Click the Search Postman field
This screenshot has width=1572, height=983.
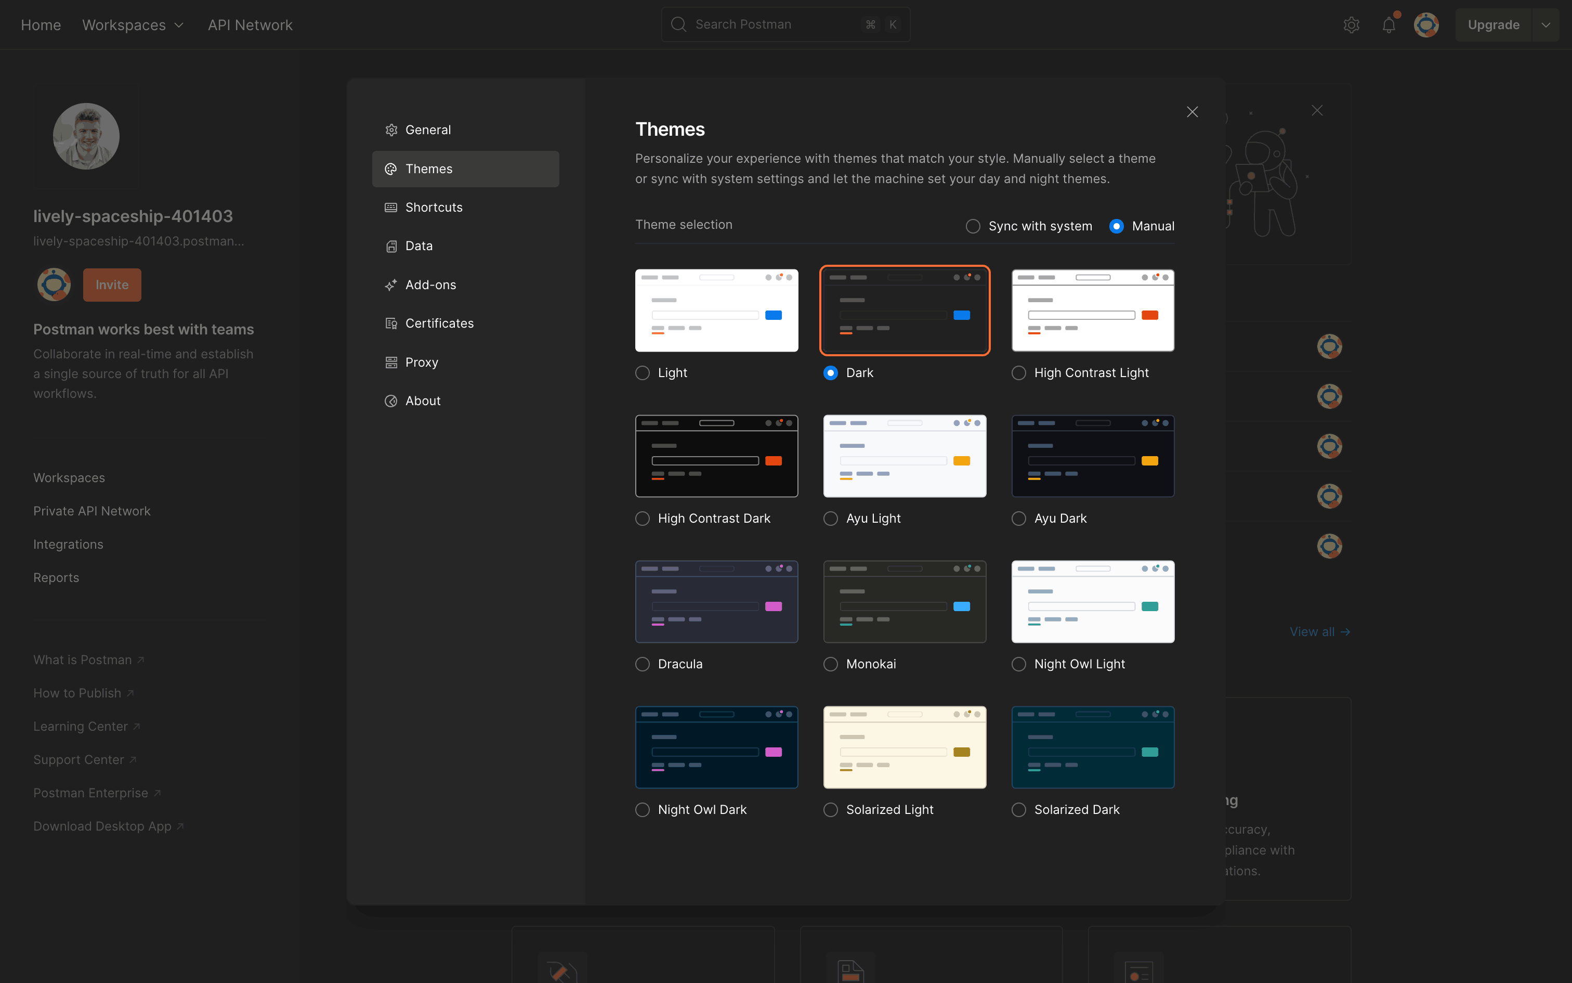[773, 25]
